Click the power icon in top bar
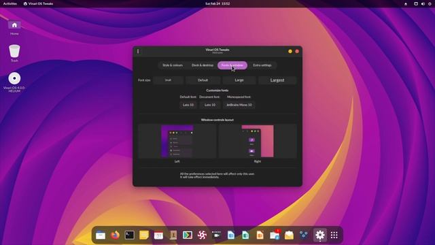This screenshot has width=435, height=245. click(x=430, y=4)
